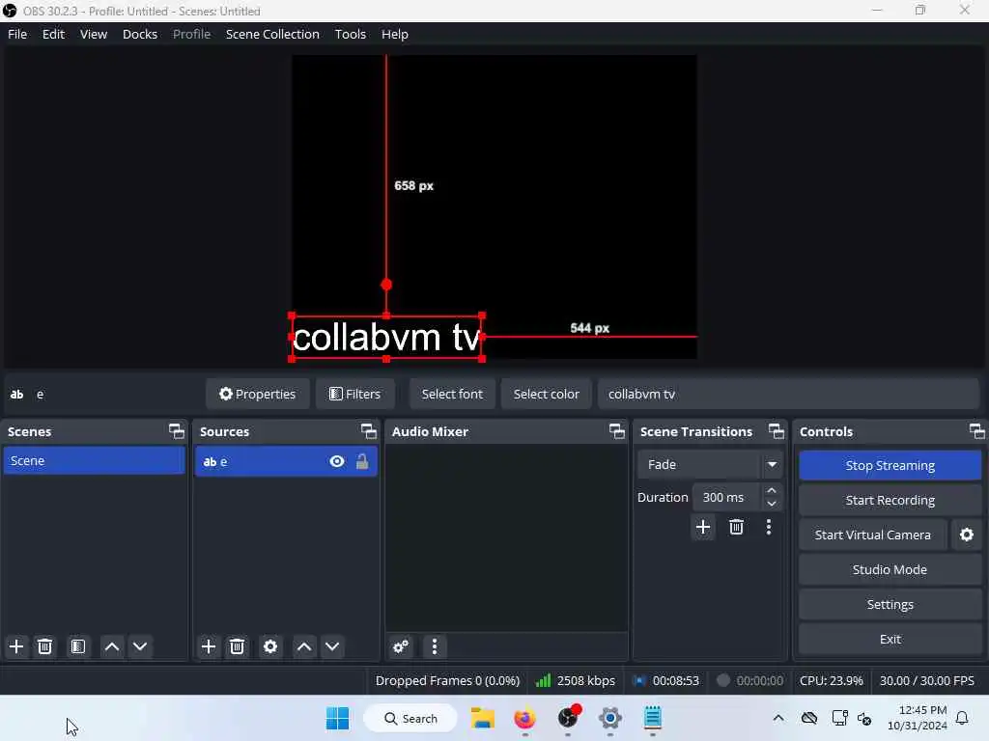Float the Audio Mixer dock pop-out icon

pyautogui.click(x=617, y=431)
